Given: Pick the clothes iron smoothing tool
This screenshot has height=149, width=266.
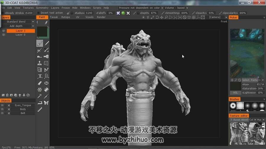Looking at the screenshot, I should 40,103.
